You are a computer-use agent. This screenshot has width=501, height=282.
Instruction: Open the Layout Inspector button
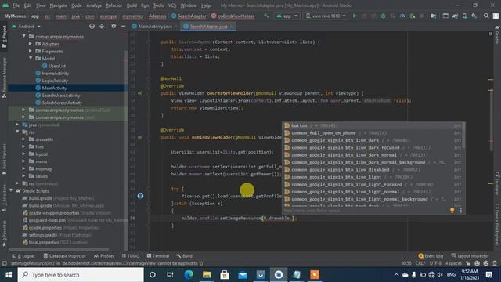(x=470, y=256)
